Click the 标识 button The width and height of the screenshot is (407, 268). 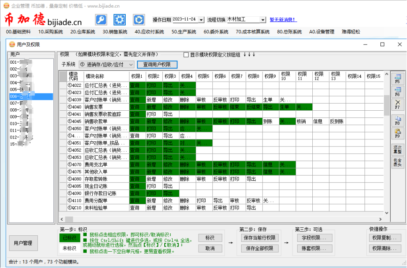[210, 238]
